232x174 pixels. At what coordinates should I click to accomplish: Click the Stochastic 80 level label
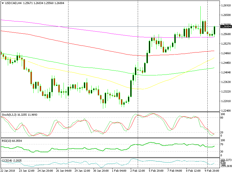coord(222,118)
